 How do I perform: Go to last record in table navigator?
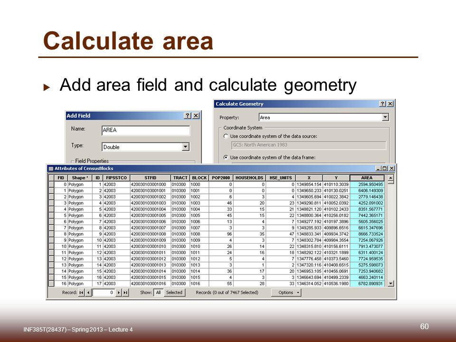125,293
